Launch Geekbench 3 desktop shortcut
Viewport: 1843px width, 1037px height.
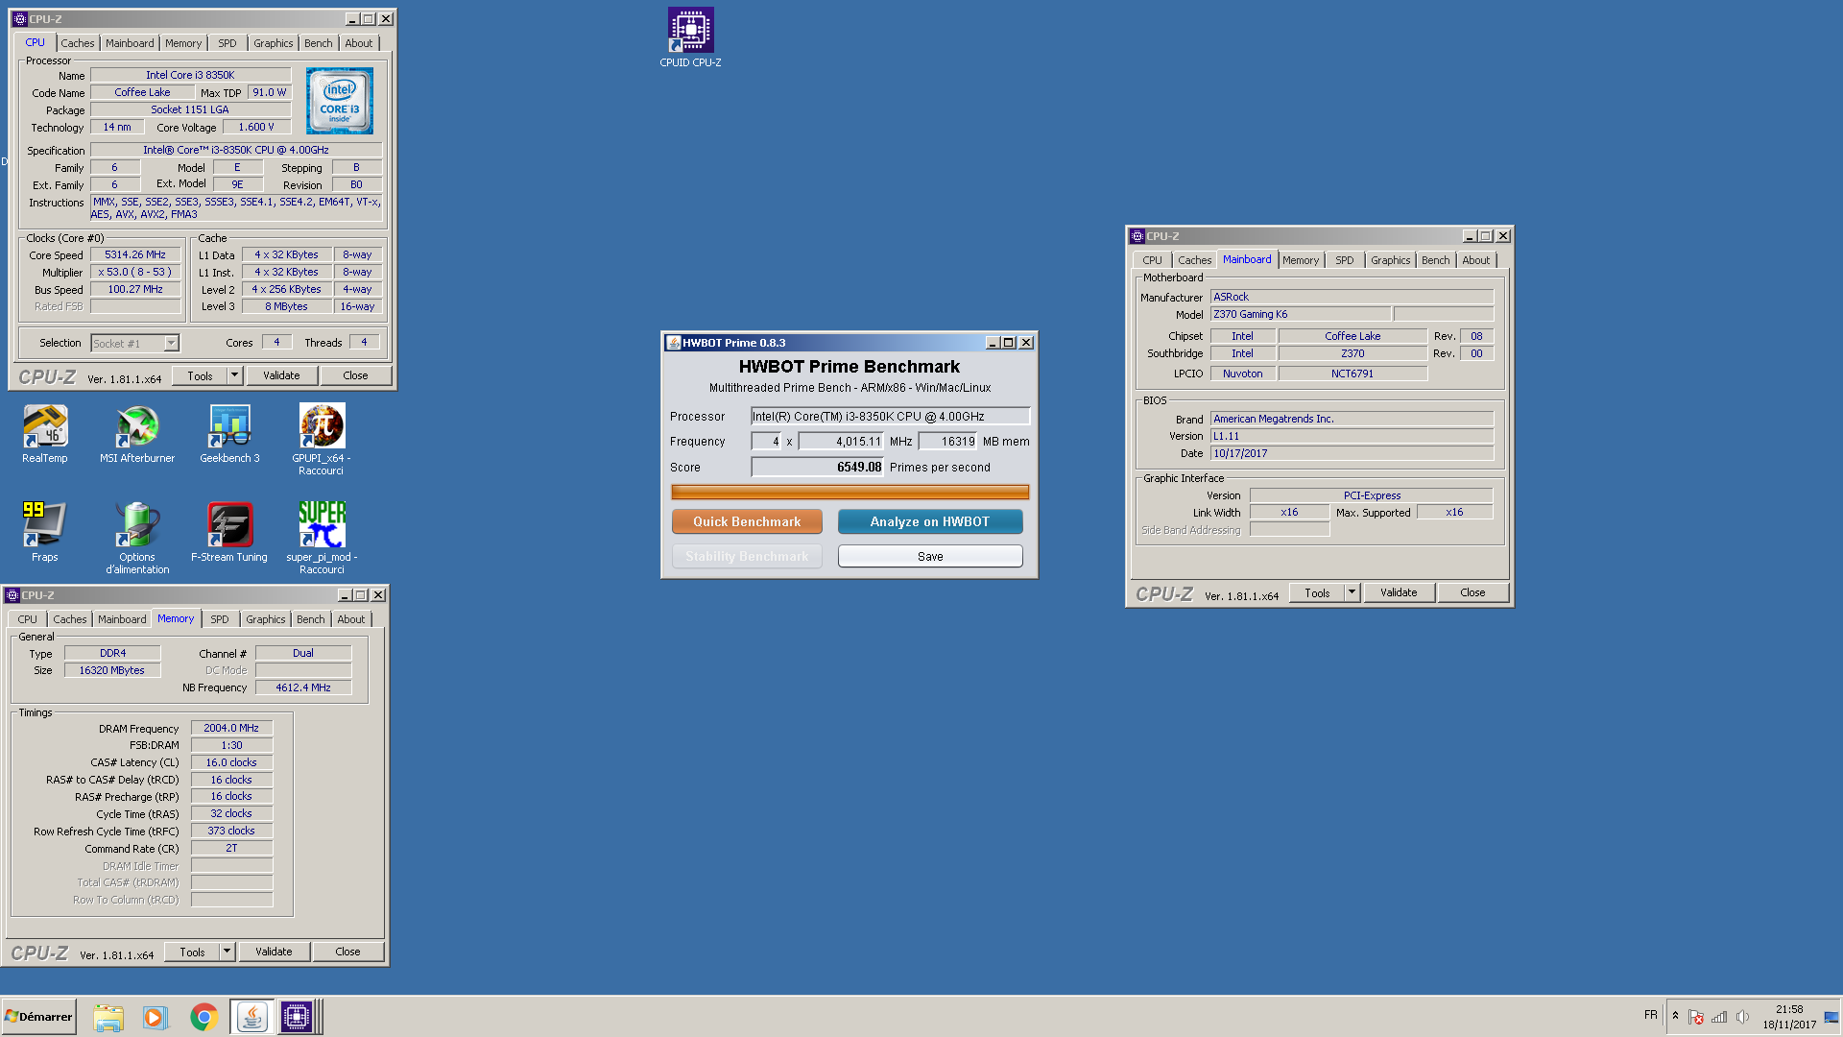229,434
